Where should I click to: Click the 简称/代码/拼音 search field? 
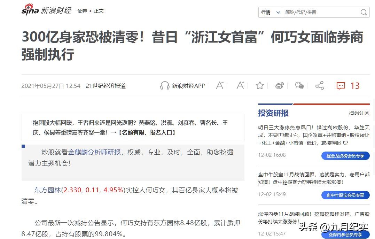click(x=320, y=12)
